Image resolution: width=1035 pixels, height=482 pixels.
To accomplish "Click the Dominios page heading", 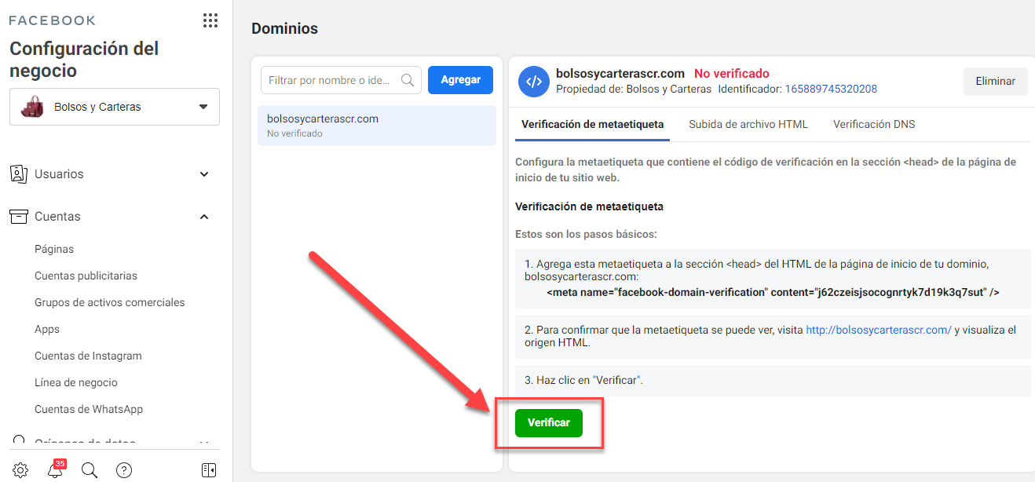I will tap(284, 29).
